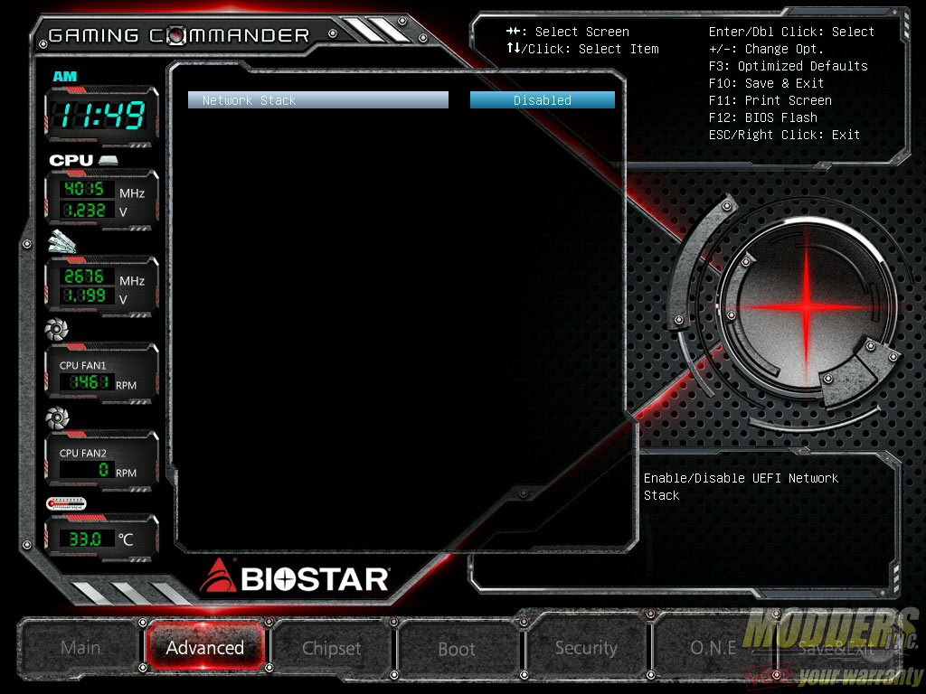Click the CPU chip icon

[109, 160]
